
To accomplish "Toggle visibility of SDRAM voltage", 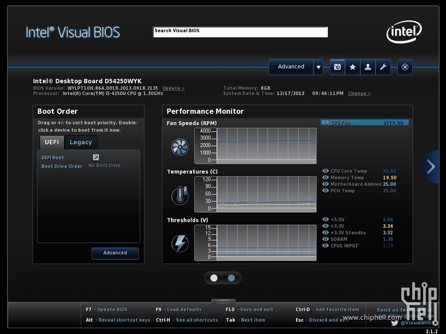I will pyautogui.click(x=325, y=239).
